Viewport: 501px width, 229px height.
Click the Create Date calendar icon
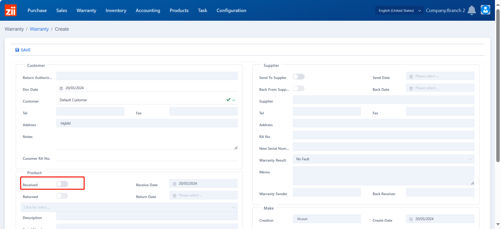411,219
